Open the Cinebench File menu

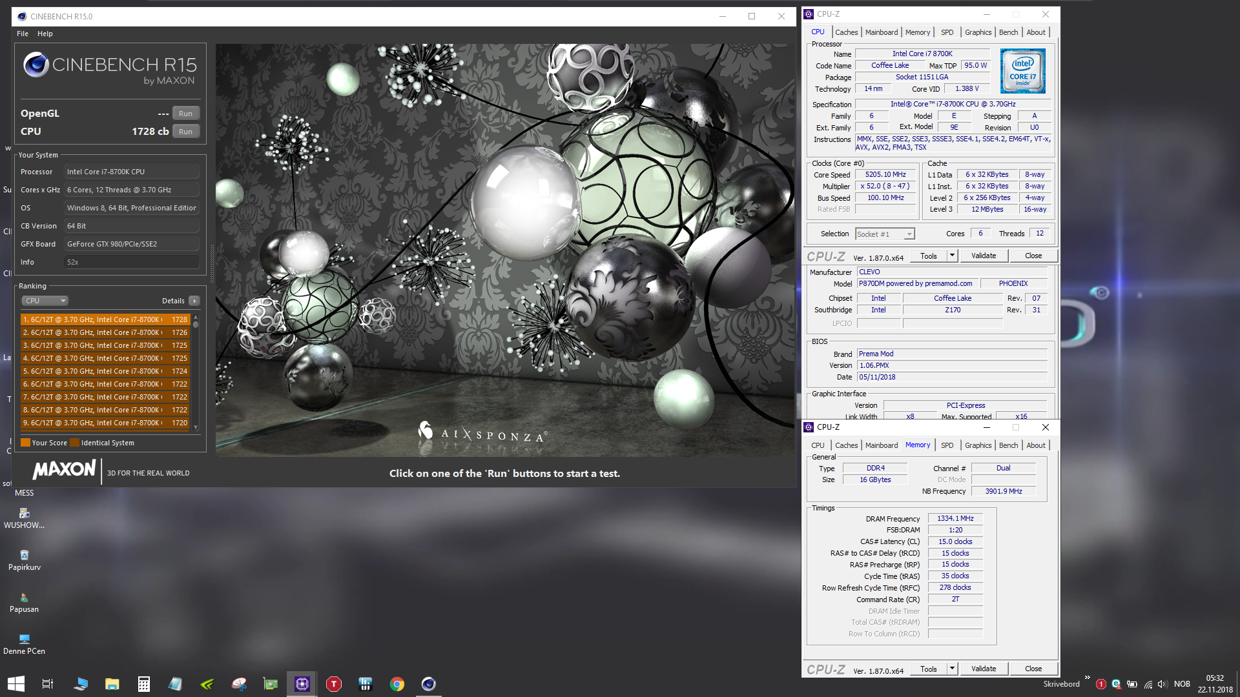coord(23,34)
